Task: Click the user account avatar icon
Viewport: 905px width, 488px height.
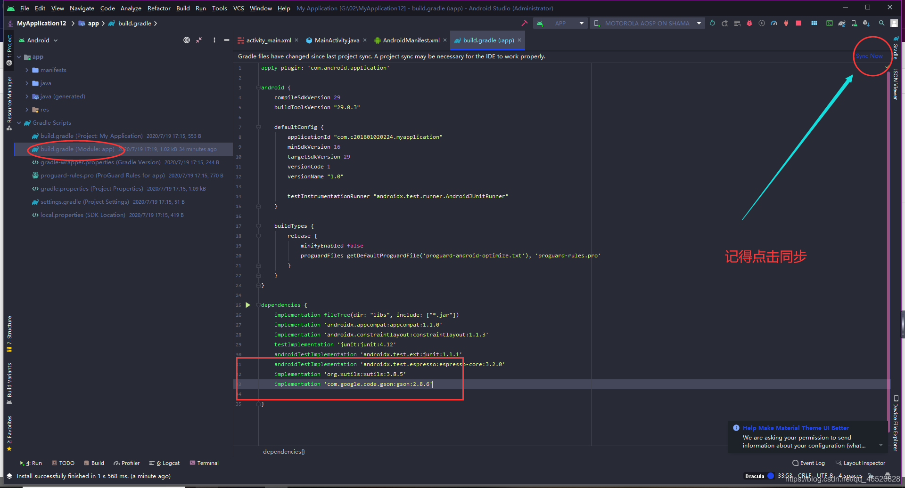Action: coord(894,23)
